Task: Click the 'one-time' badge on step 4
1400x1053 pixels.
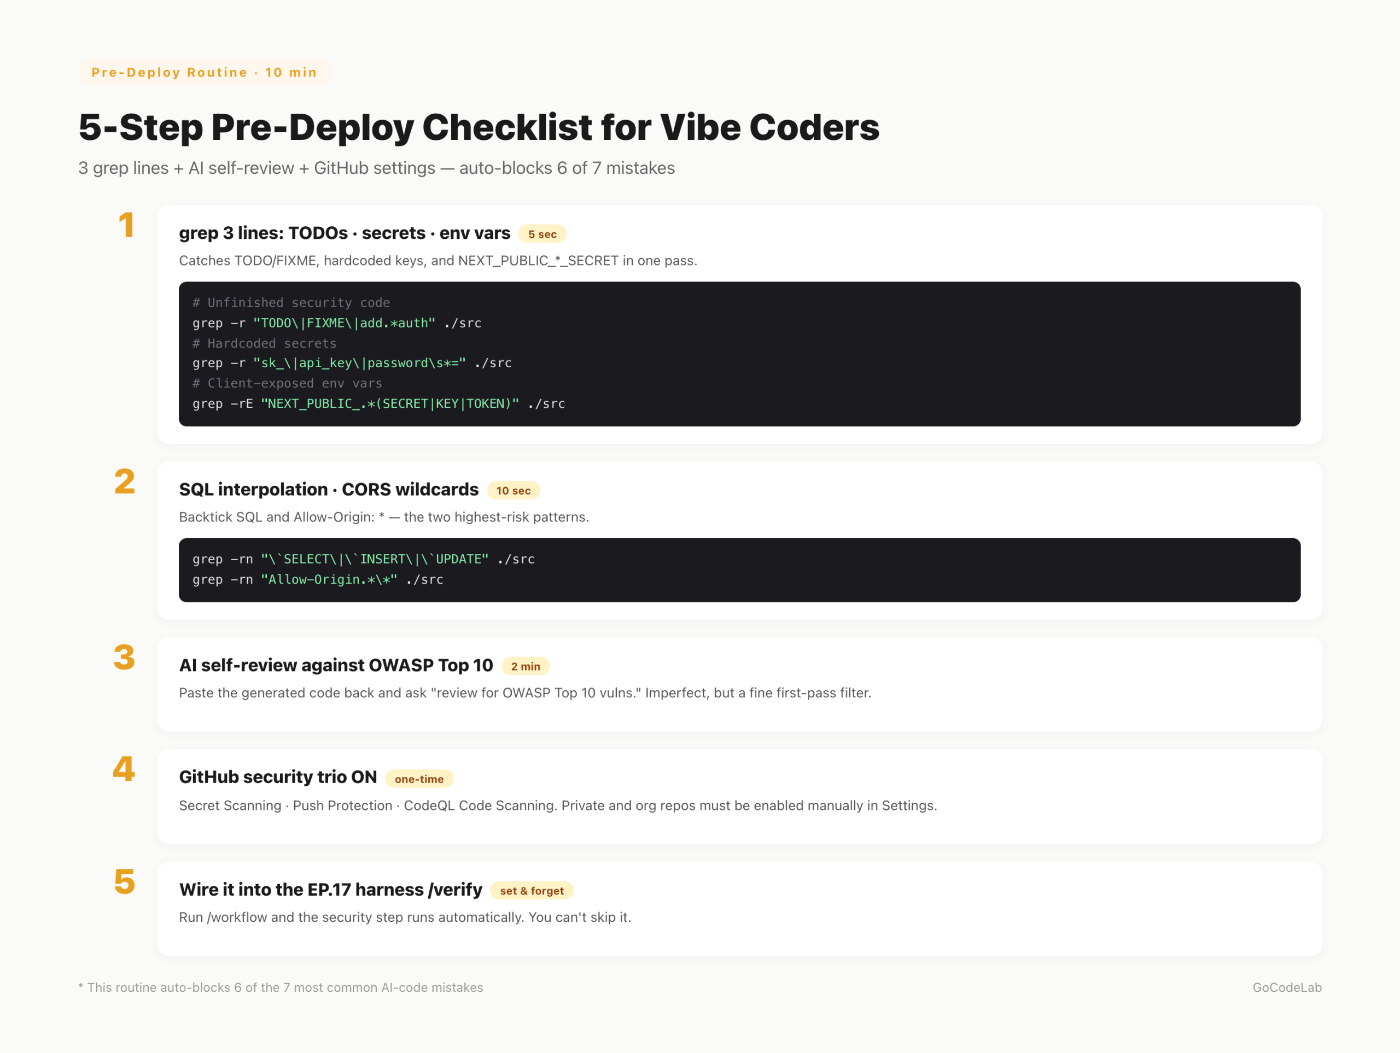Action: [x=418, y=779]
